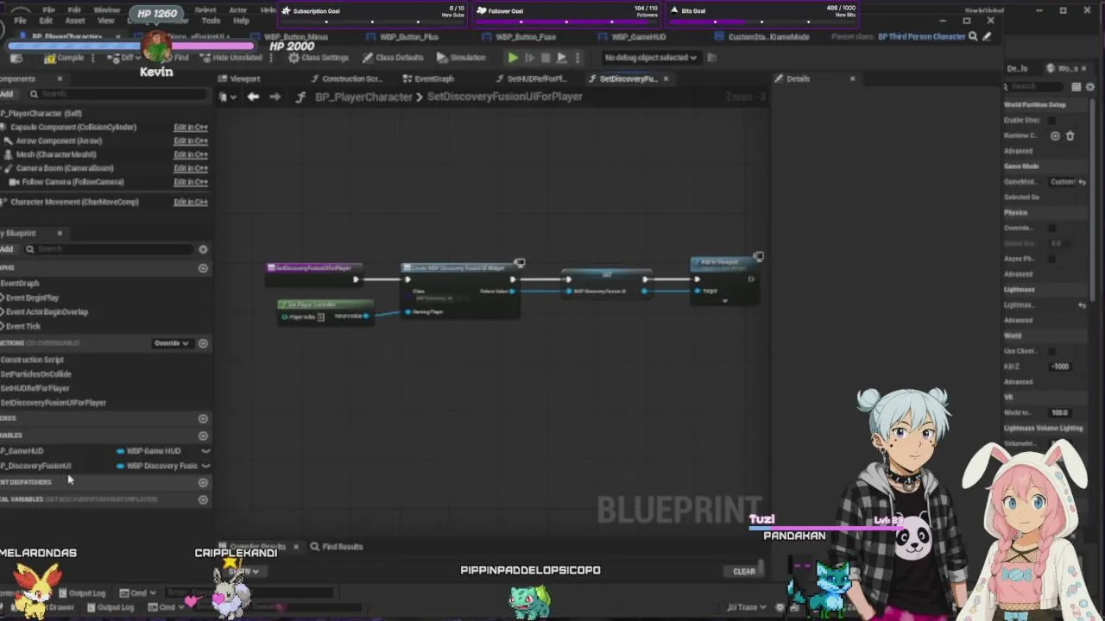1105x621 pixels.
Task: Add new graph with plus icon
Action: [x=203, y=268]
